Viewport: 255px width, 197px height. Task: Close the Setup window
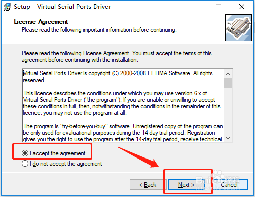point(242,7)
